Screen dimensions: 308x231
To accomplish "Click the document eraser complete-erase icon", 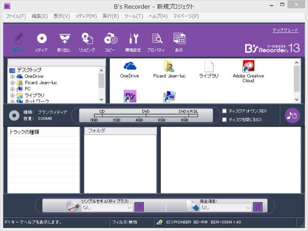I will coord(192,206).
